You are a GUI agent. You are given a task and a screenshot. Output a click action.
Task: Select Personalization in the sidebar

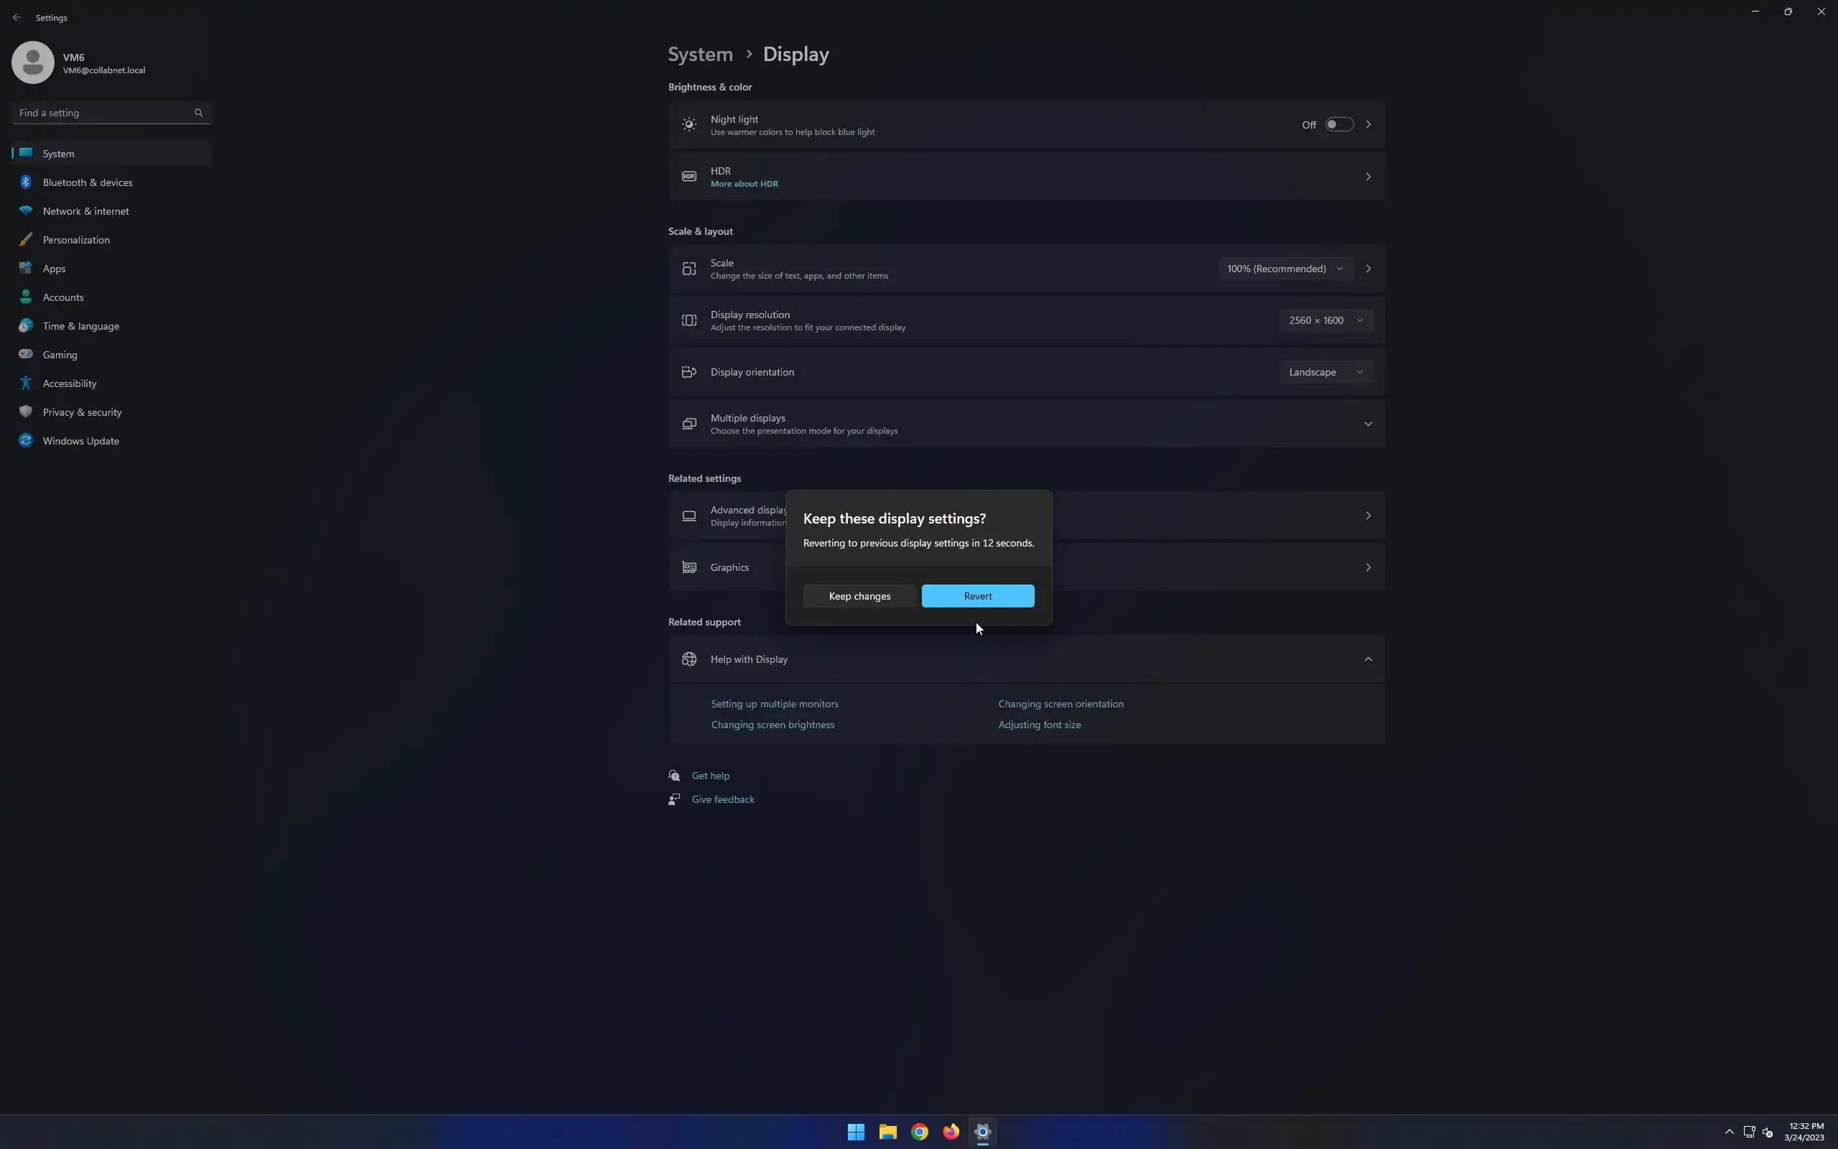tap(76, 240)
